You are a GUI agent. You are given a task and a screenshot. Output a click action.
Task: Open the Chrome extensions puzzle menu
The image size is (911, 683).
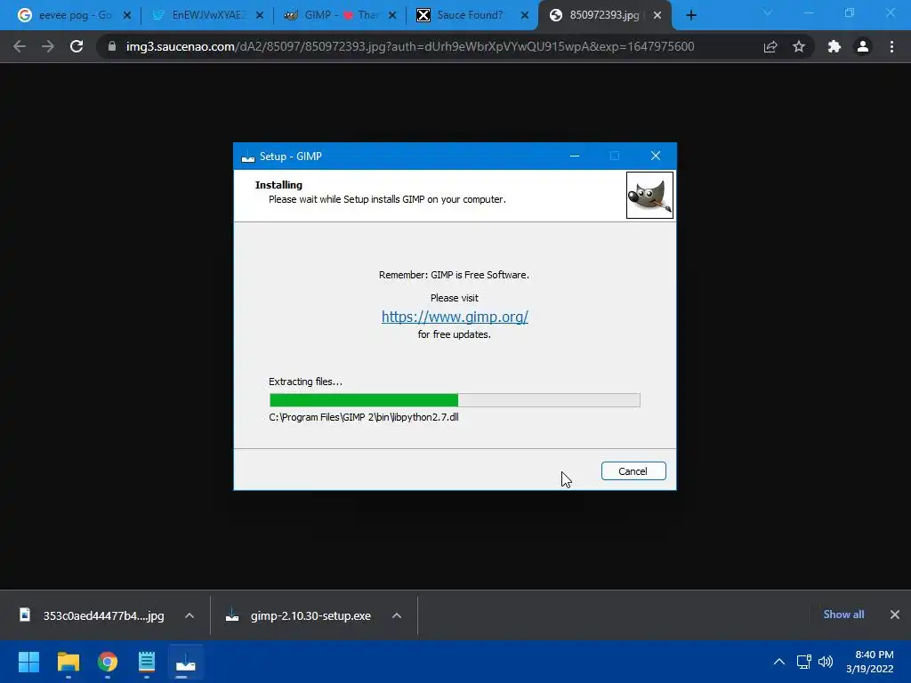(x=834, y=46)
